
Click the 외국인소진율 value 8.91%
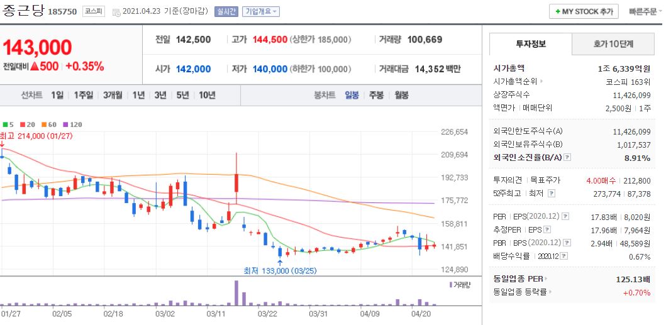pyautogui.click(x=639, y=158)
